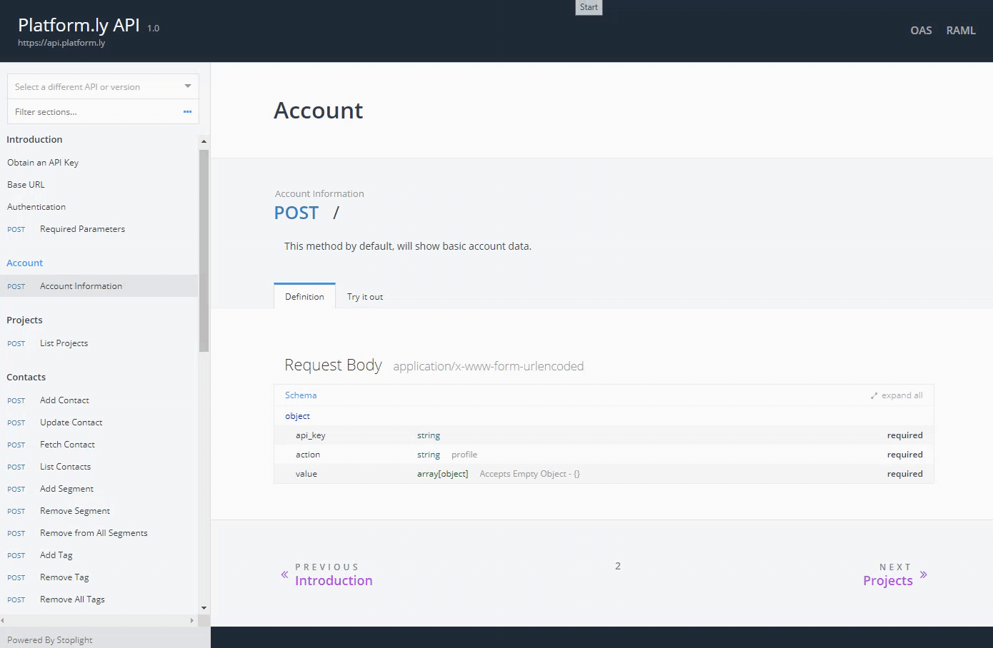
Task: Open the Authentication page
Action: tap(36, 206)
